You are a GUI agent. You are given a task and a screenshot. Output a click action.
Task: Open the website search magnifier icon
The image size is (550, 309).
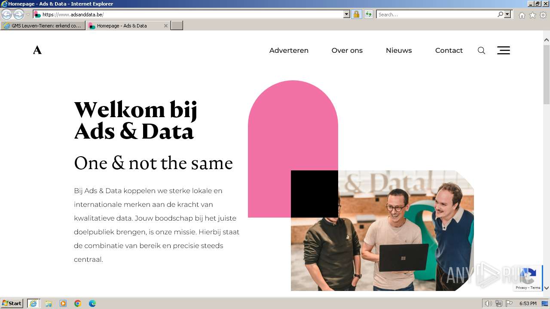point(481,51)
